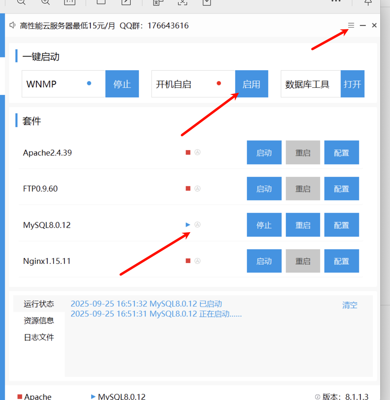The width and height of the screenshot is (390, 400).
Task: Open the ellipsis options in the toolbar
Action: 335,2
